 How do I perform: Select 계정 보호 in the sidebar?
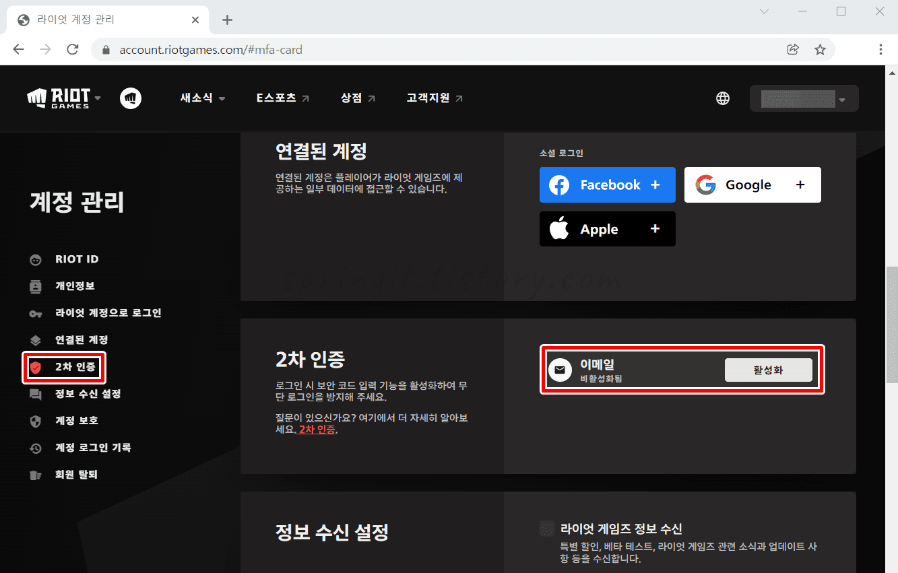click(x=77, y=421)
